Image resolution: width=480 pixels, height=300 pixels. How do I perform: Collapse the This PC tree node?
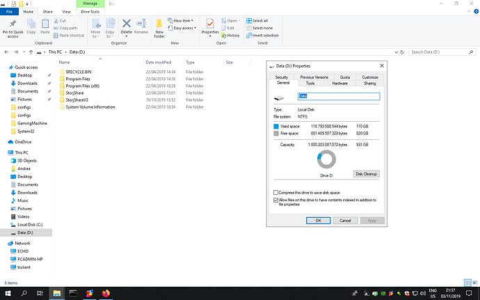[4, 152]
